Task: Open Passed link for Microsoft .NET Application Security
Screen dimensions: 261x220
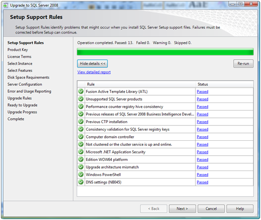Action: coord(203,152)
